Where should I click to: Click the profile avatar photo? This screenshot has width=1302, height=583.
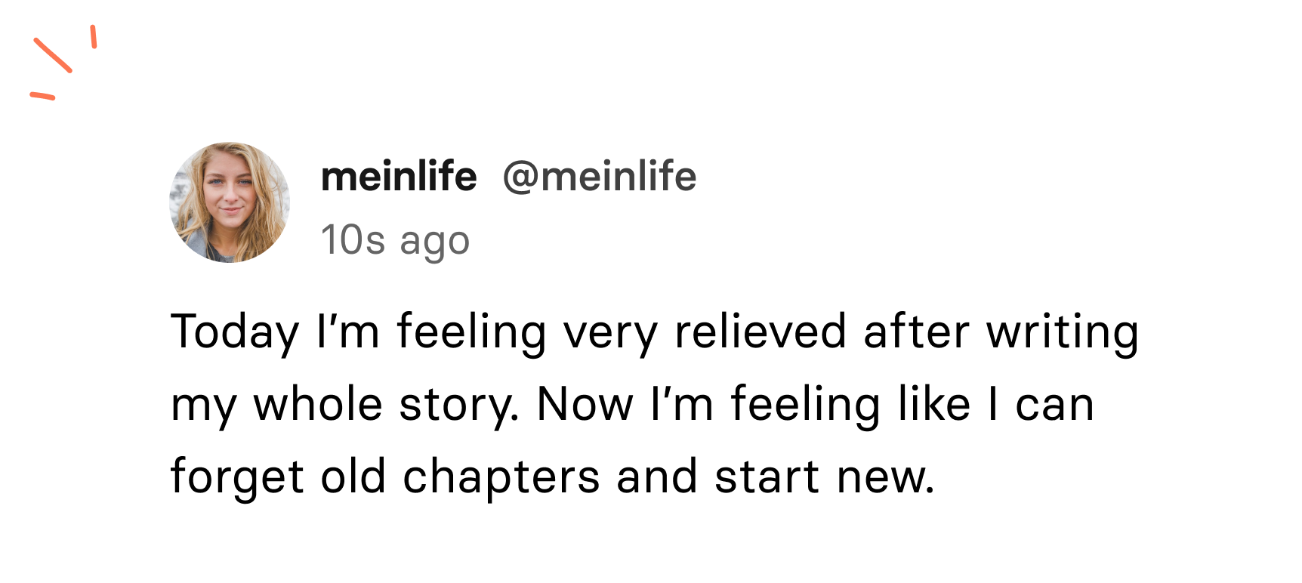230,202
